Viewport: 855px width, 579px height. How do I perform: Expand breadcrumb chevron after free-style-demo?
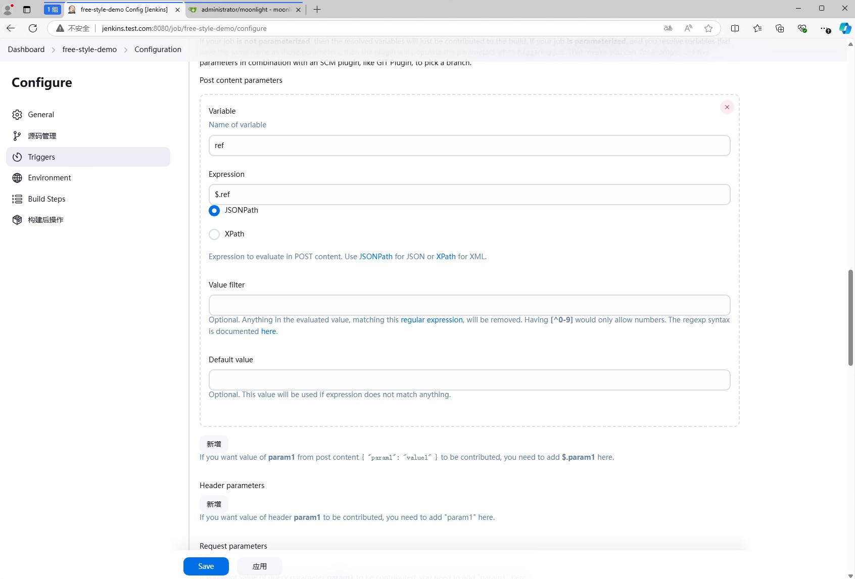click(x=126, y=50)
